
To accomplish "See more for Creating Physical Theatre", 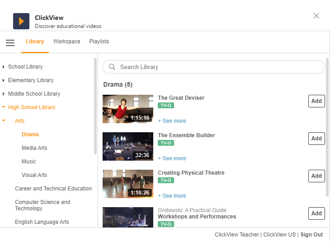I will (172, 195).
